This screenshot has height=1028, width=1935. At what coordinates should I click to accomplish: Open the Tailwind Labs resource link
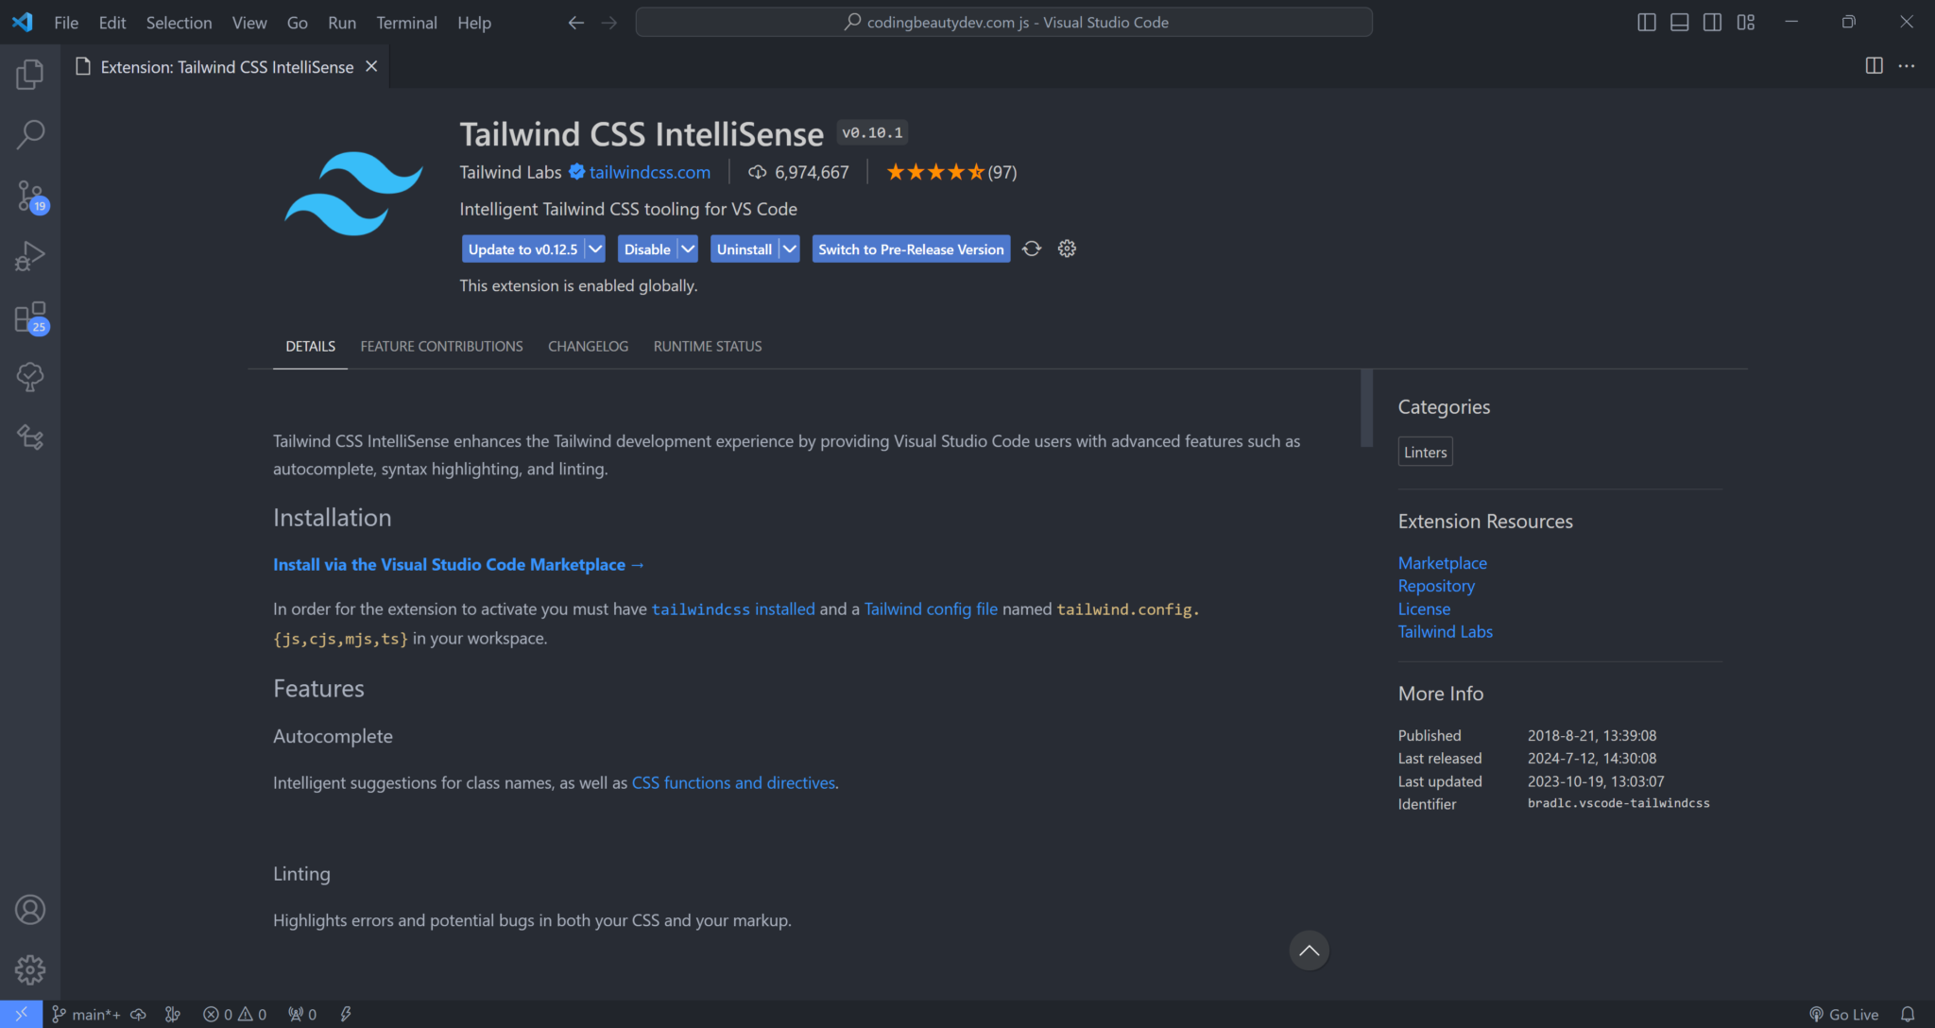click(1446, 632)
